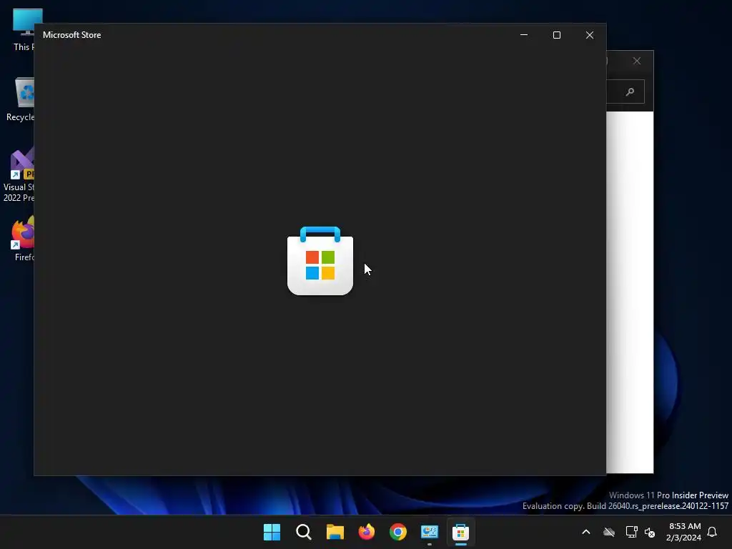Launch Firefox from the taskbar

pyautogui.click(x=367, y=532)
